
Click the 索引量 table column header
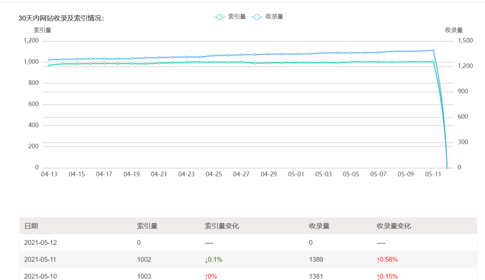[147, 226]
